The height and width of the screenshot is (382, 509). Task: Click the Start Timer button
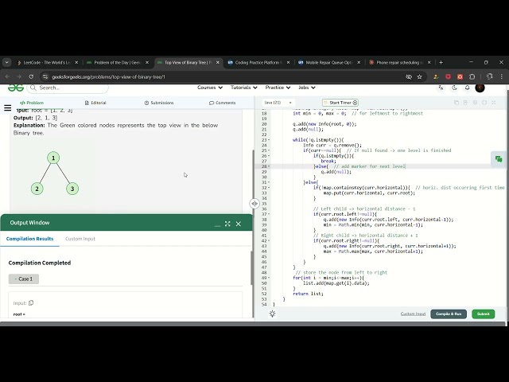point(340,103)
